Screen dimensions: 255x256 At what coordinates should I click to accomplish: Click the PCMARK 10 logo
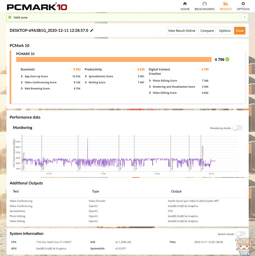[37, 7]
